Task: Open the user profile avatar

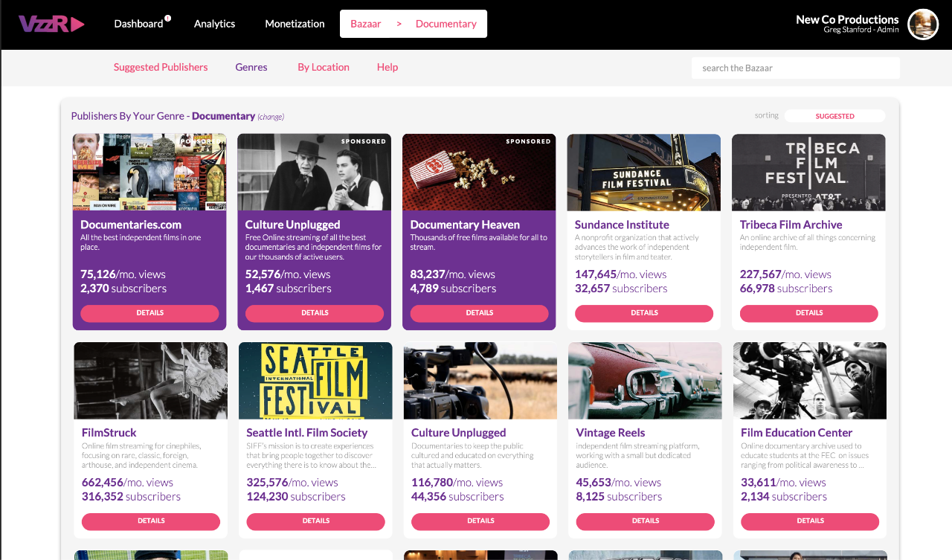Action: (923, 25)
